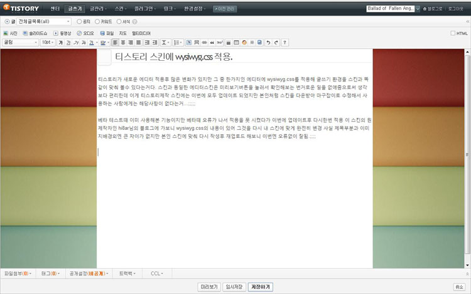Insert horizontal divider line icon
This screenshot has height=294, width=471.
tap(229, 43)
